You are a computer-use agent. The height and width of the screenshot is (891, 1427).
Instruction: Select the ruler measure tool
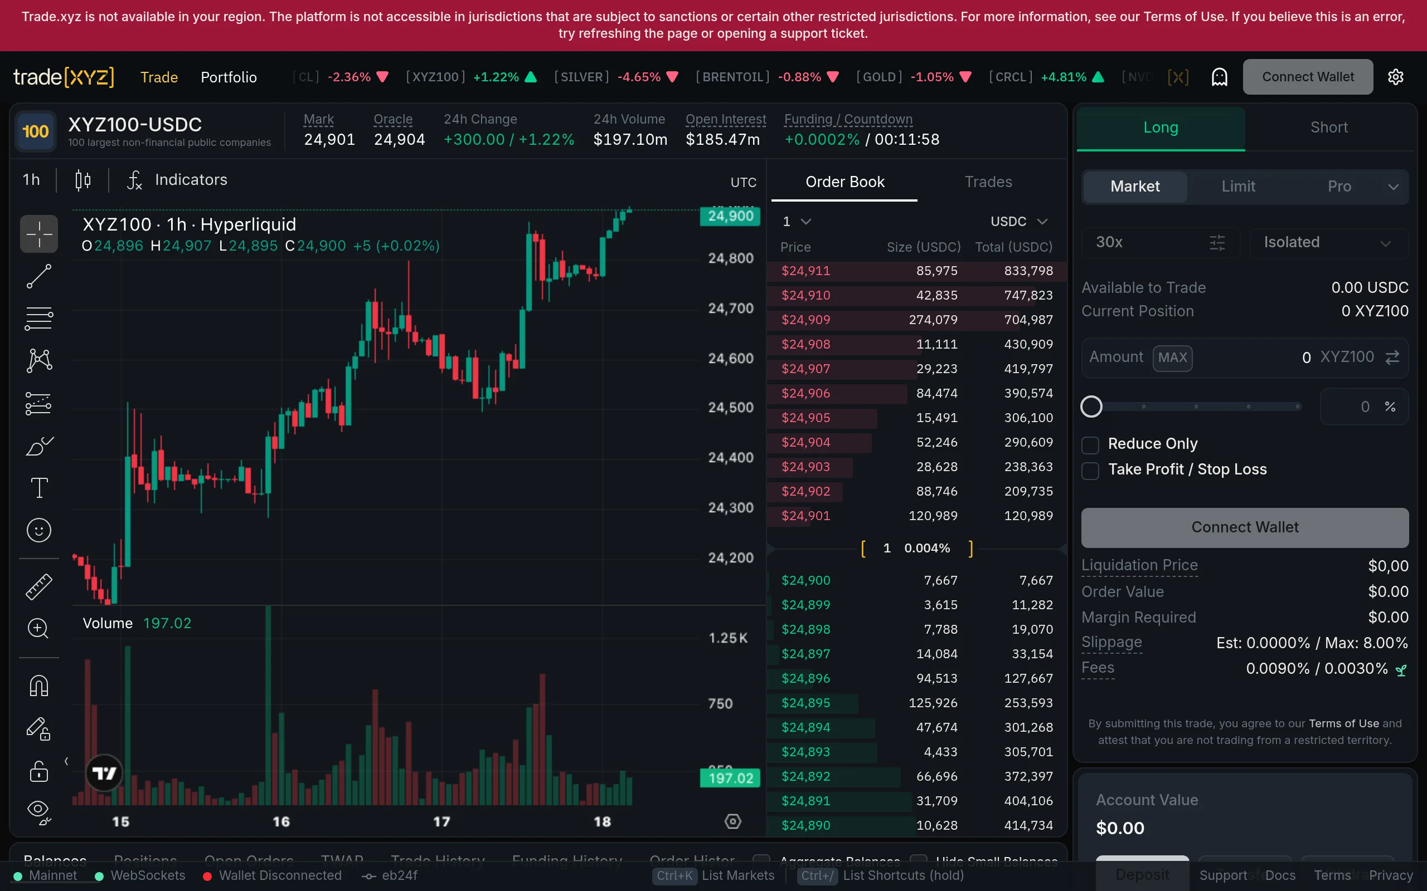coord(39,587)
